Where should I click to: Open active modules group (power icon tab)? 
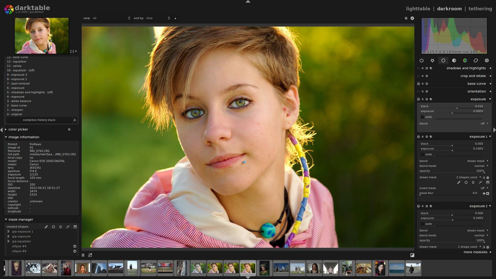coord(422,60)
